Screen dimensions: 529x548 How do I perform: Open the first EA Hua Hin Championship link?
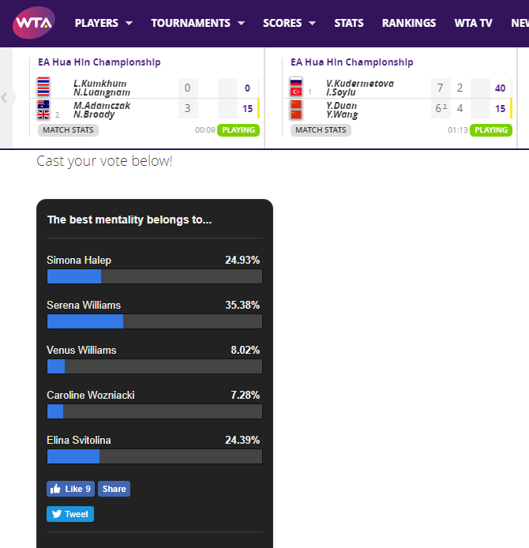point(99,62)
